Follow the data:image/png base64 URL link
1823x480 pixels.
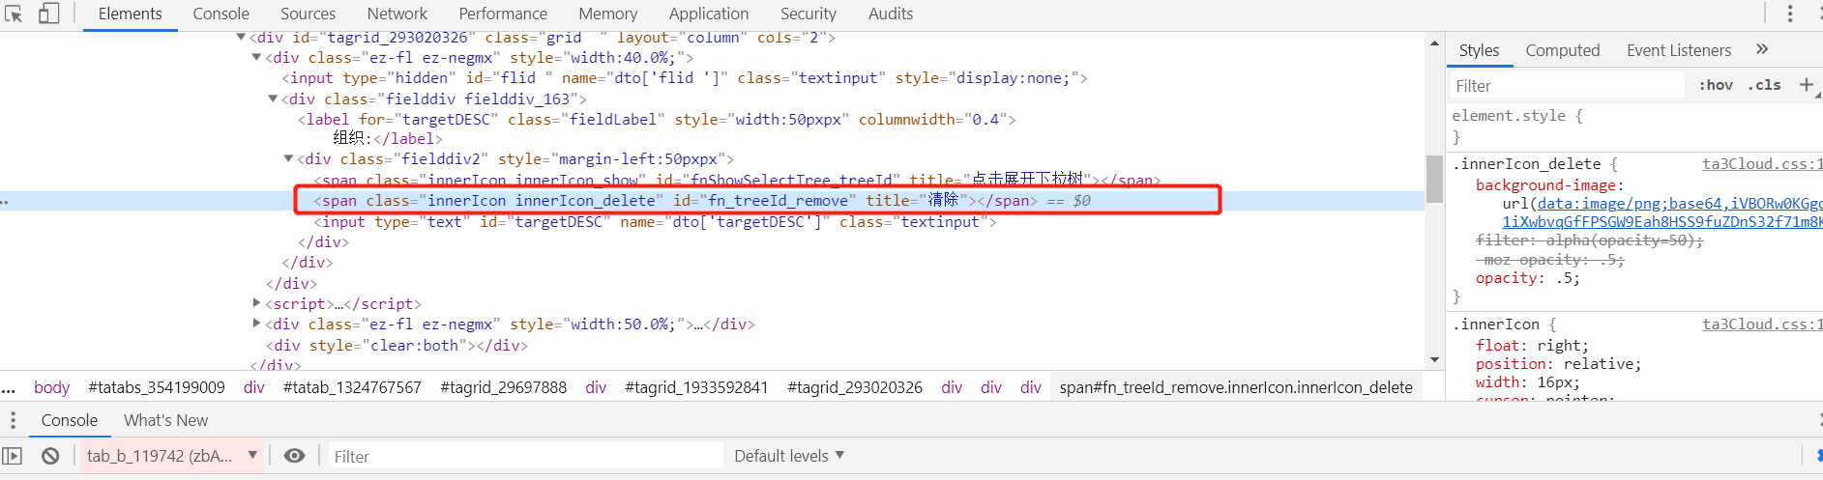pos(1679,204)
